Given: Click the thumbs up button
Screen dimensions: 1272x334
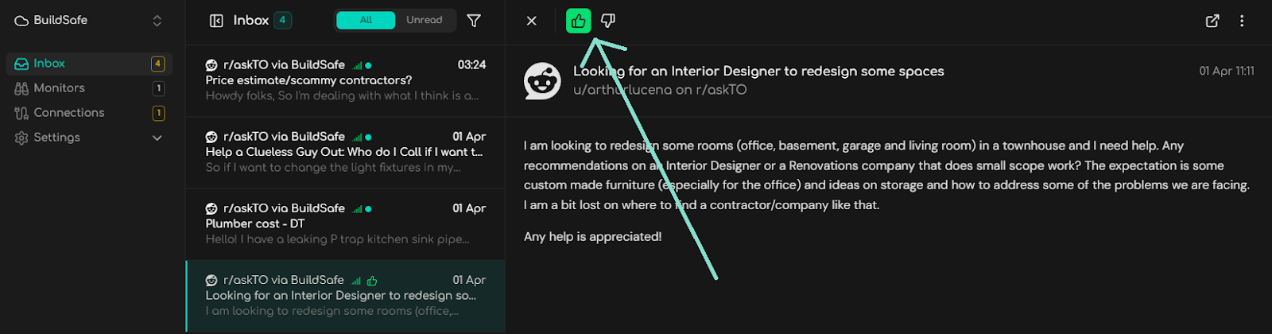Looking at the screenshot, I should 578,21.
